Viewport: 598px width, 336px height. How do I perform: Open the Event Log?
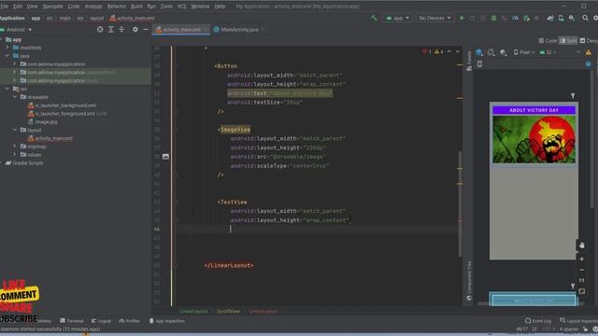[538, 321]
